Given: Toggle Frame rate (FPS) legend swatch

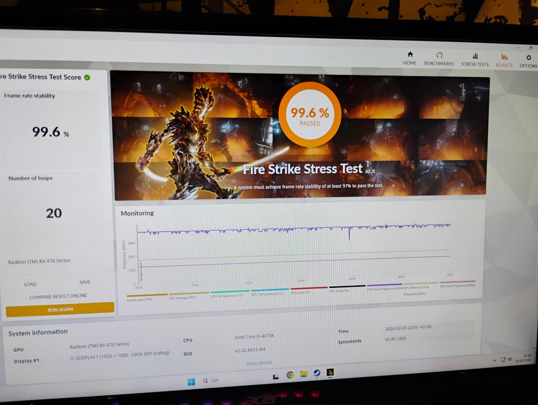Looking at the screenshot, I should [x=147, y=295].
